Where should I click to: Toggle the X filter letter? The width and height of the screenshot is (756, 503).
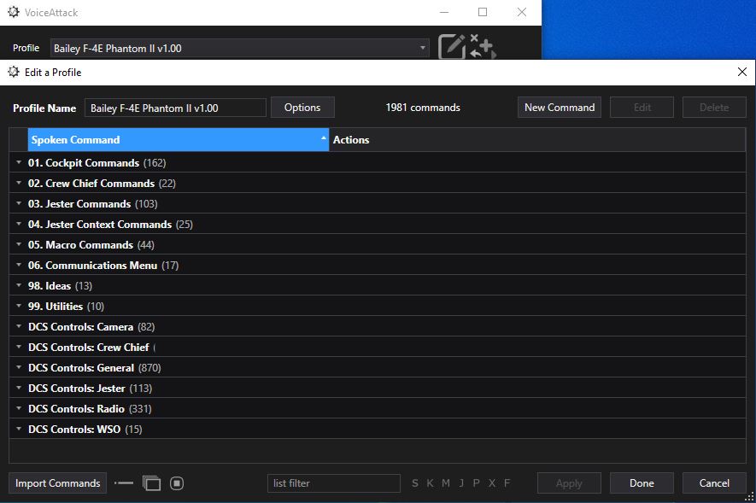pyautogui.click(x=491, y=483)
